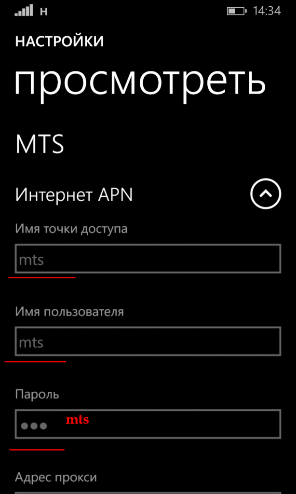Tap the 14:34 clock in the status bar
The width and height of the screenshot is (296, 494).
coord(267,11)
